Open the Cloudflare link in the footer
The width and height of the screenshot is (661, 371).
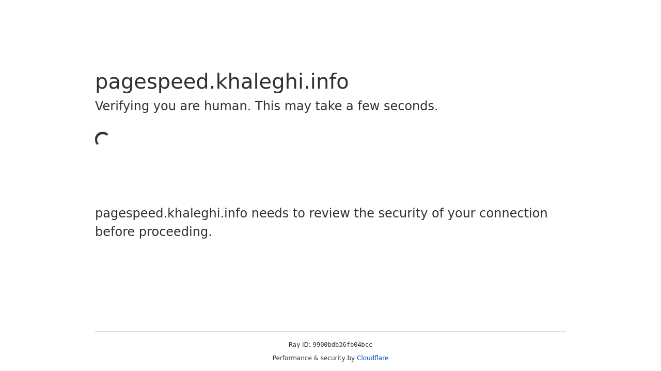(x=372, y=358)
